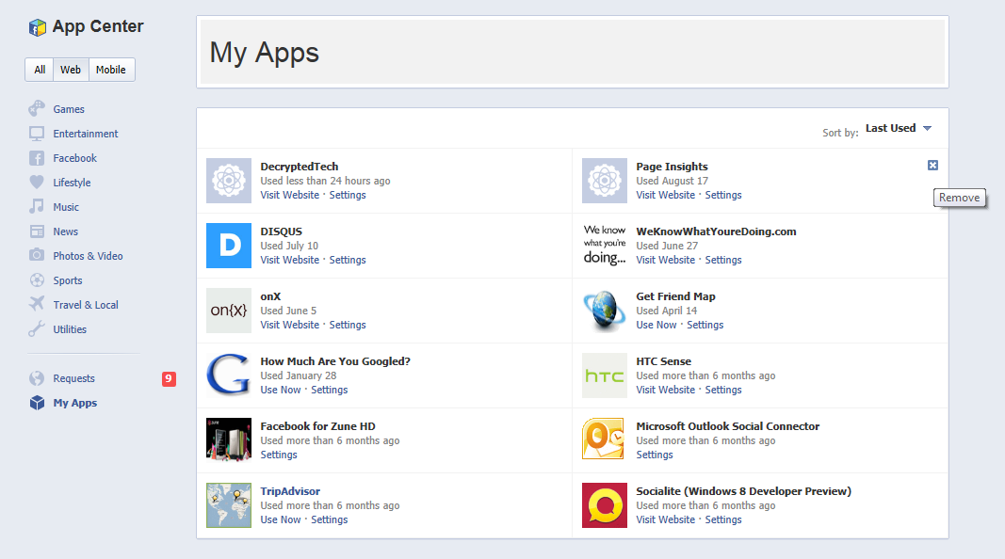Visit Website for Socialite
The height and width of the screenshot is (559, 1005).
tap(665, 519)
